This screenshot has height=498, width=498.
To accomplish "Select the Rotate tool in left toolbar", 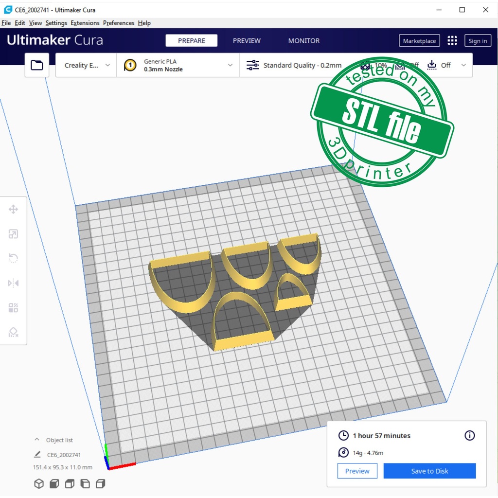I will pyautogui.click(x=13, y=258).
